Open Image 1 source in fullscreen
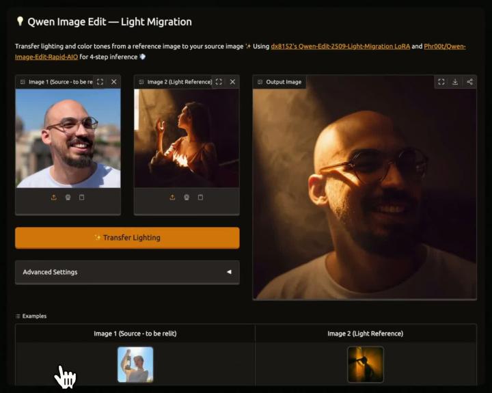 point(100,82)
